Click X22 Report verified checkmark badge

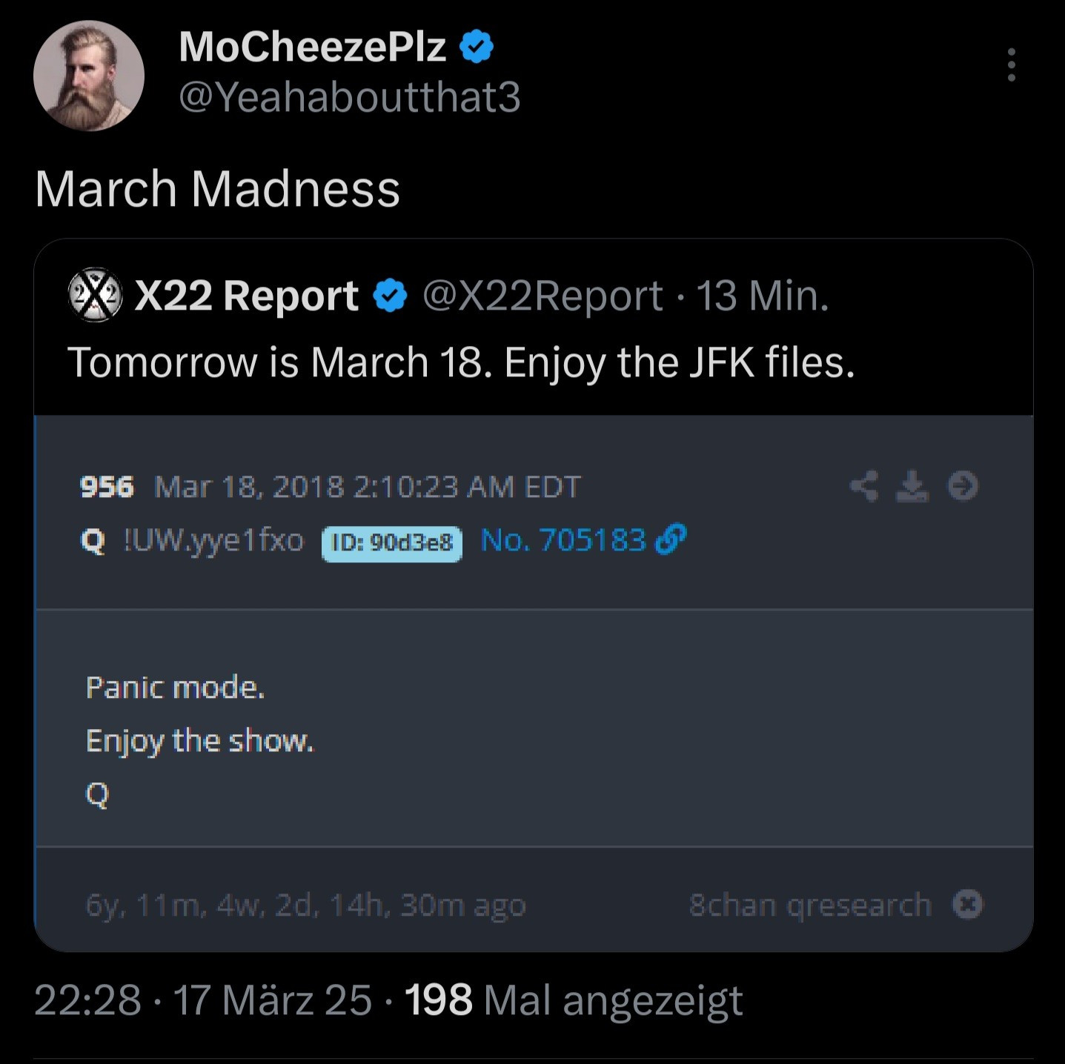[390, 296]
